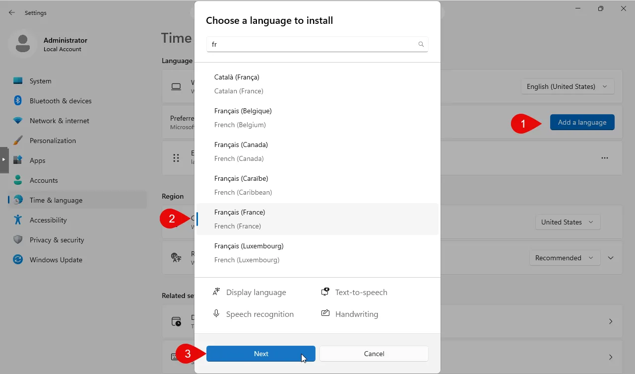Image resolution: width=635 pixels, height=374 pixels.
Task: Click the language search field containing fr
Action: click(x=312, y=44)
